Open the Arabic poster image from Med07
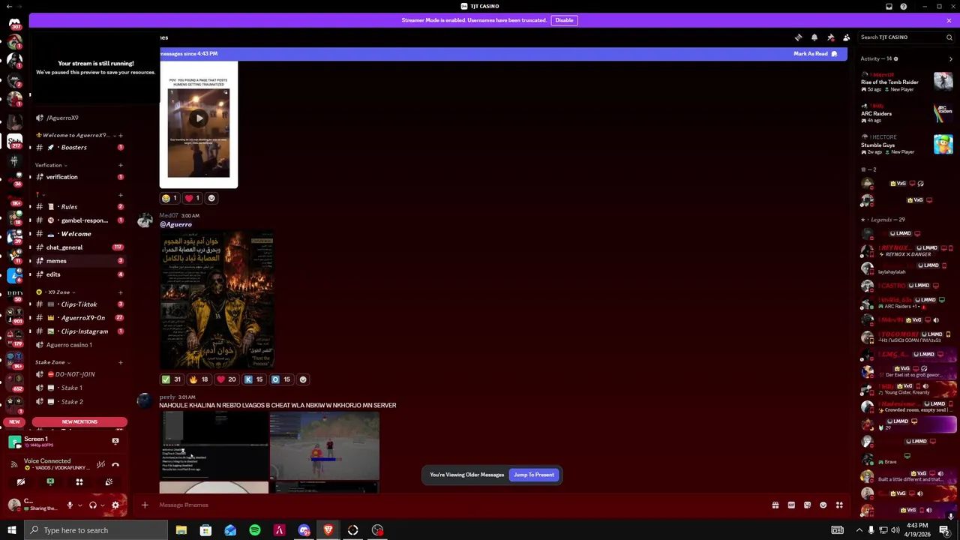960x540 pixels. tap(217, 300)
